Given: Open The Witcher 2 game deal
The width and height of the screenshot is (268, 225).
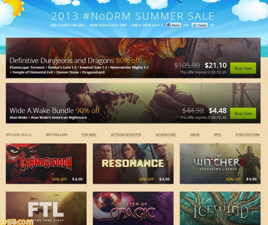Looking at the screenshot, I should pos(220,164).
